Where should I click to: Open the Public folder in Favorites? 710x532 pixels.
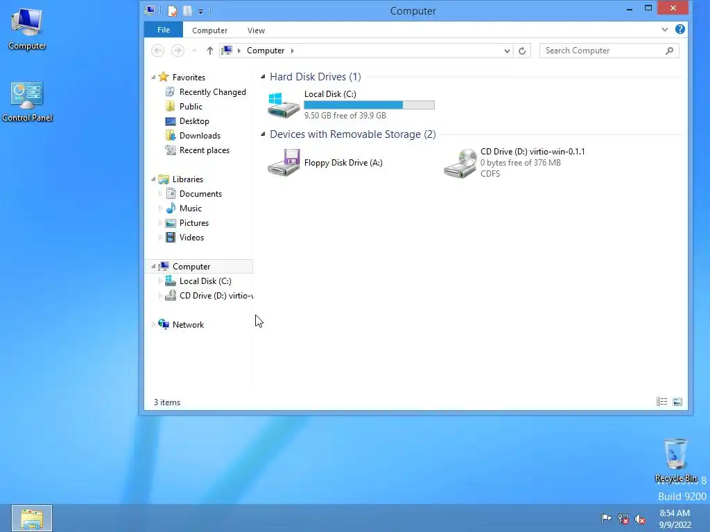[191, 106]
